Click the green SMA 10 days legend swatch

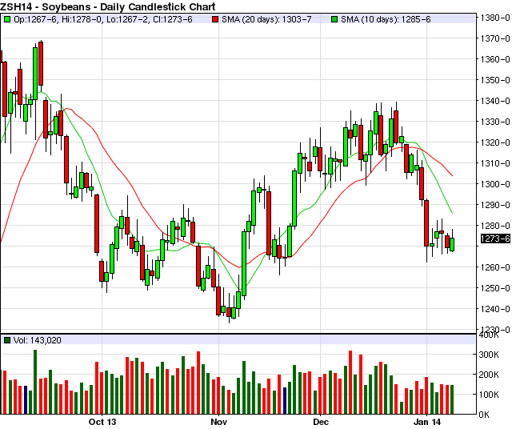coord(334,19)
